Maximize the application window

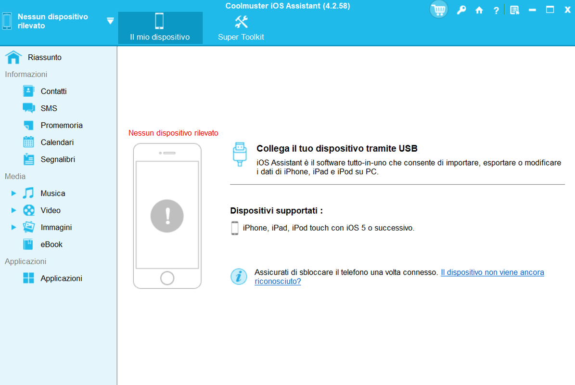[549, 10]
